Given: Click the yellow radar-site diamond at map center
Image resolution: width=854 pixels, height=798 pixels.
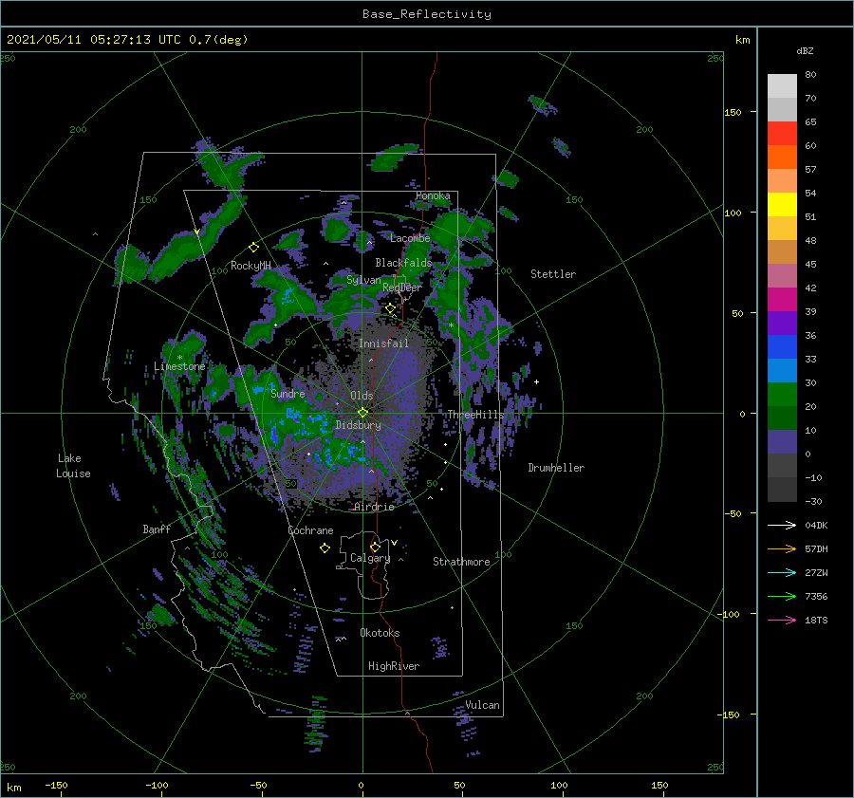Looking at the screenshot, I should pyautogui.click(x=362, y=413).
